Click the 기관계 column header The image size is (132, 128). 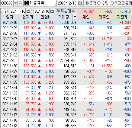122,17
